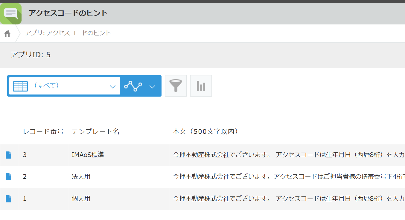Click the green speech bubble app icon
405x220 pixels.
(x=11, y=13)
